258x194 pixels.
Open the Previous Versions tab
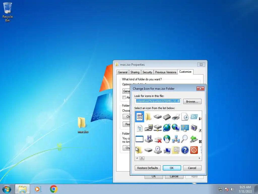166,72
